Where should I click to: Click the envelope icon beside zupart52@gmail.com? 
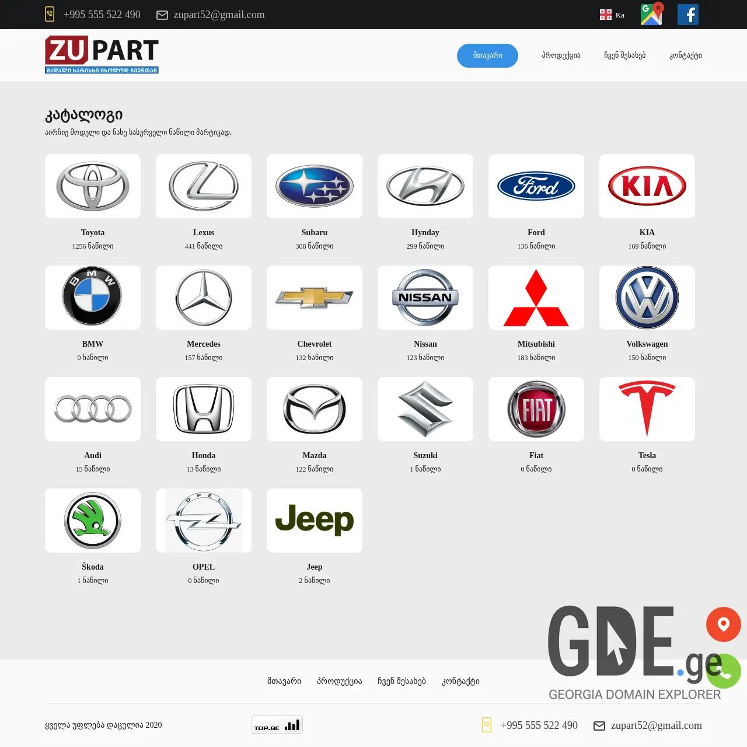click(162, 15)
